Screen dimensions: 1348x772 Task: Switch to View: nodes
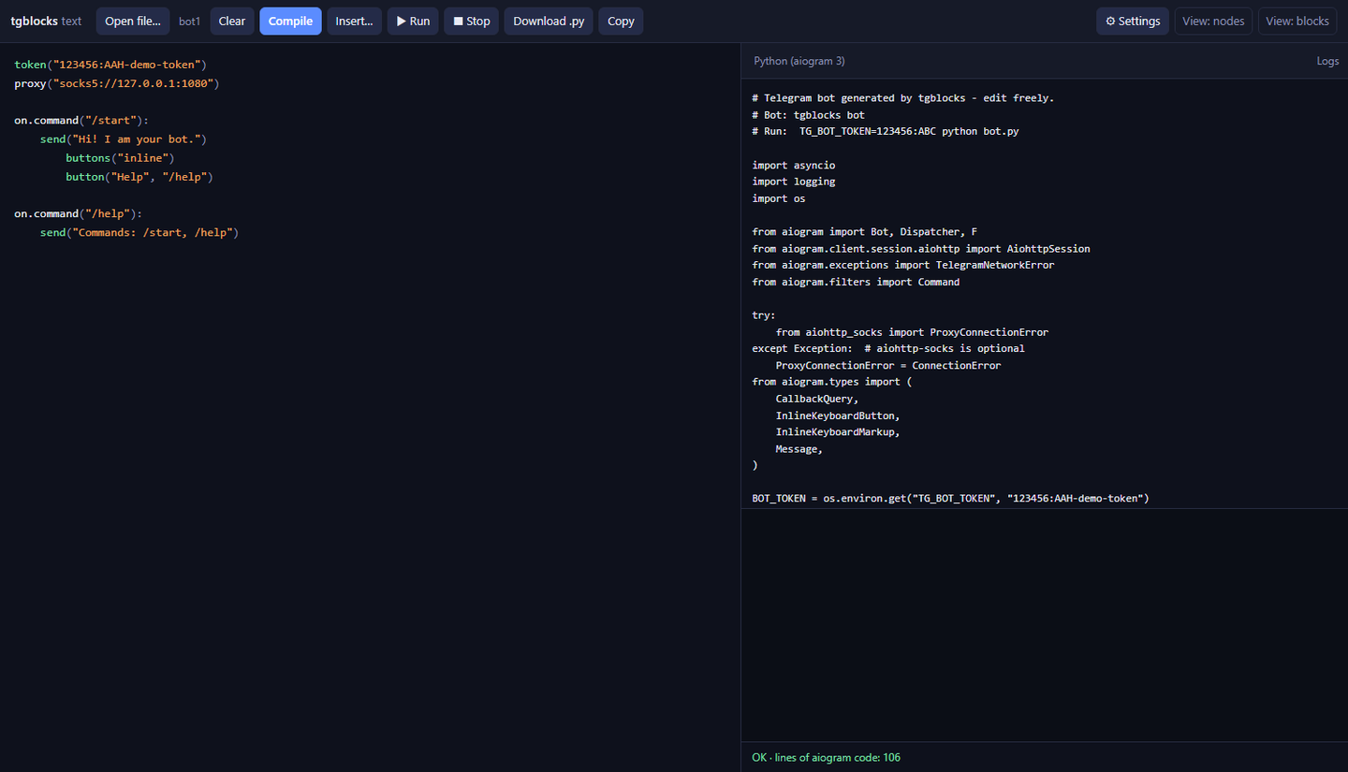pos(1213,21)
